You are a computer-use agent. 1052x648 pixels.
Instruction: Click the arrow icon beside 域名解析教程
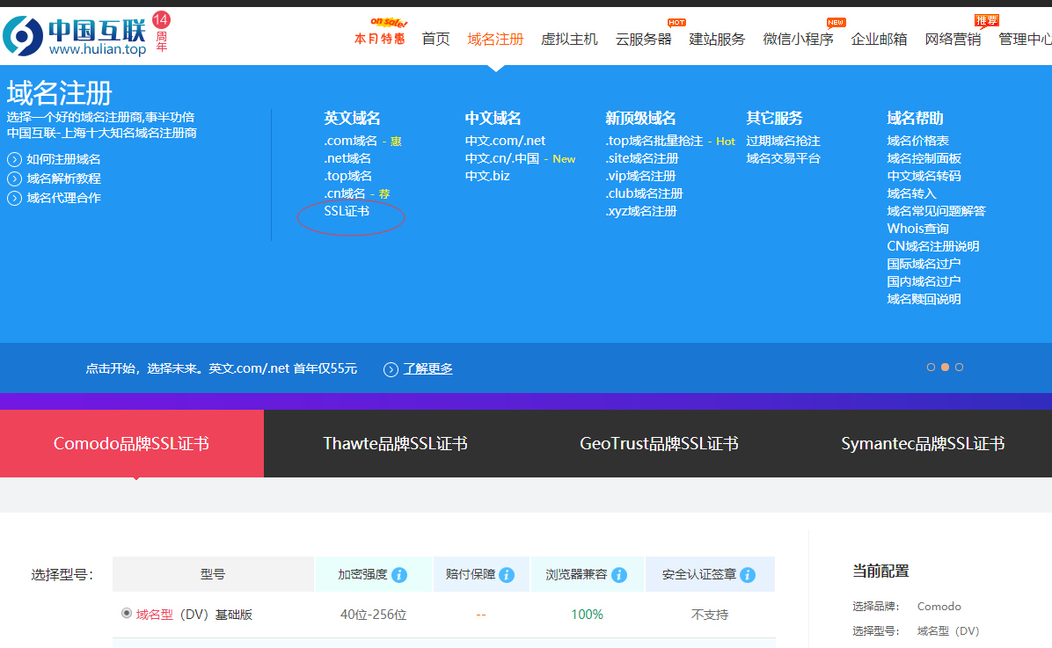[x=15, y=179]
